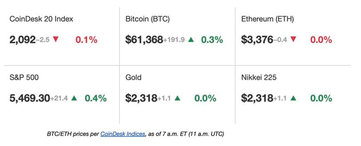361x146 pixels.
Task: Select the Bitcoin (BTC) heading
Action: 147,19
